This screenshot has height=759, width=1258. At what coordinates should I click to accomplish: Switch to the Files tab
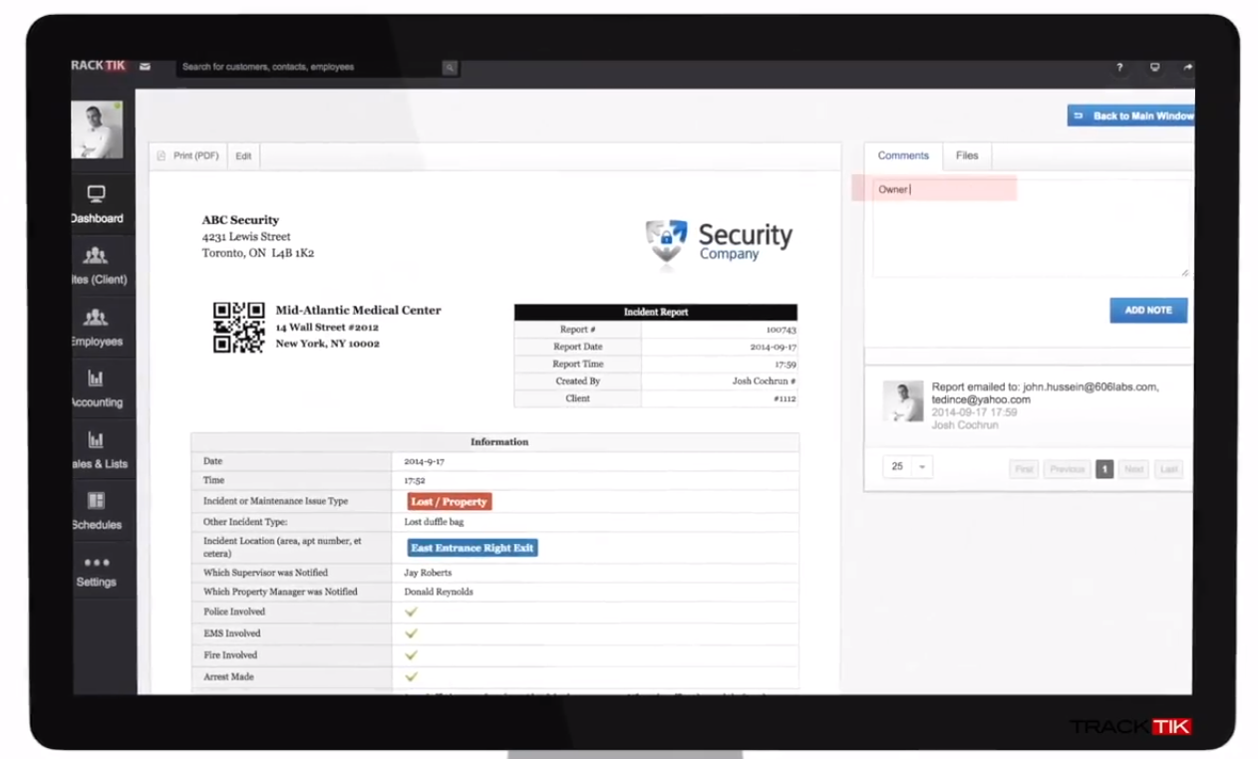(x=967, y=155)
